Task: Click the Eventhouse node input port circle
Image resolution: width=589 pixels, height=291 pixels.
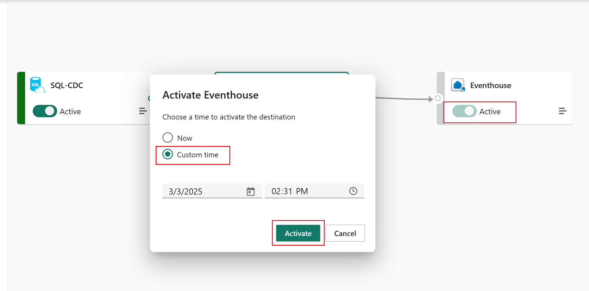Action: (x=438, y=99)
